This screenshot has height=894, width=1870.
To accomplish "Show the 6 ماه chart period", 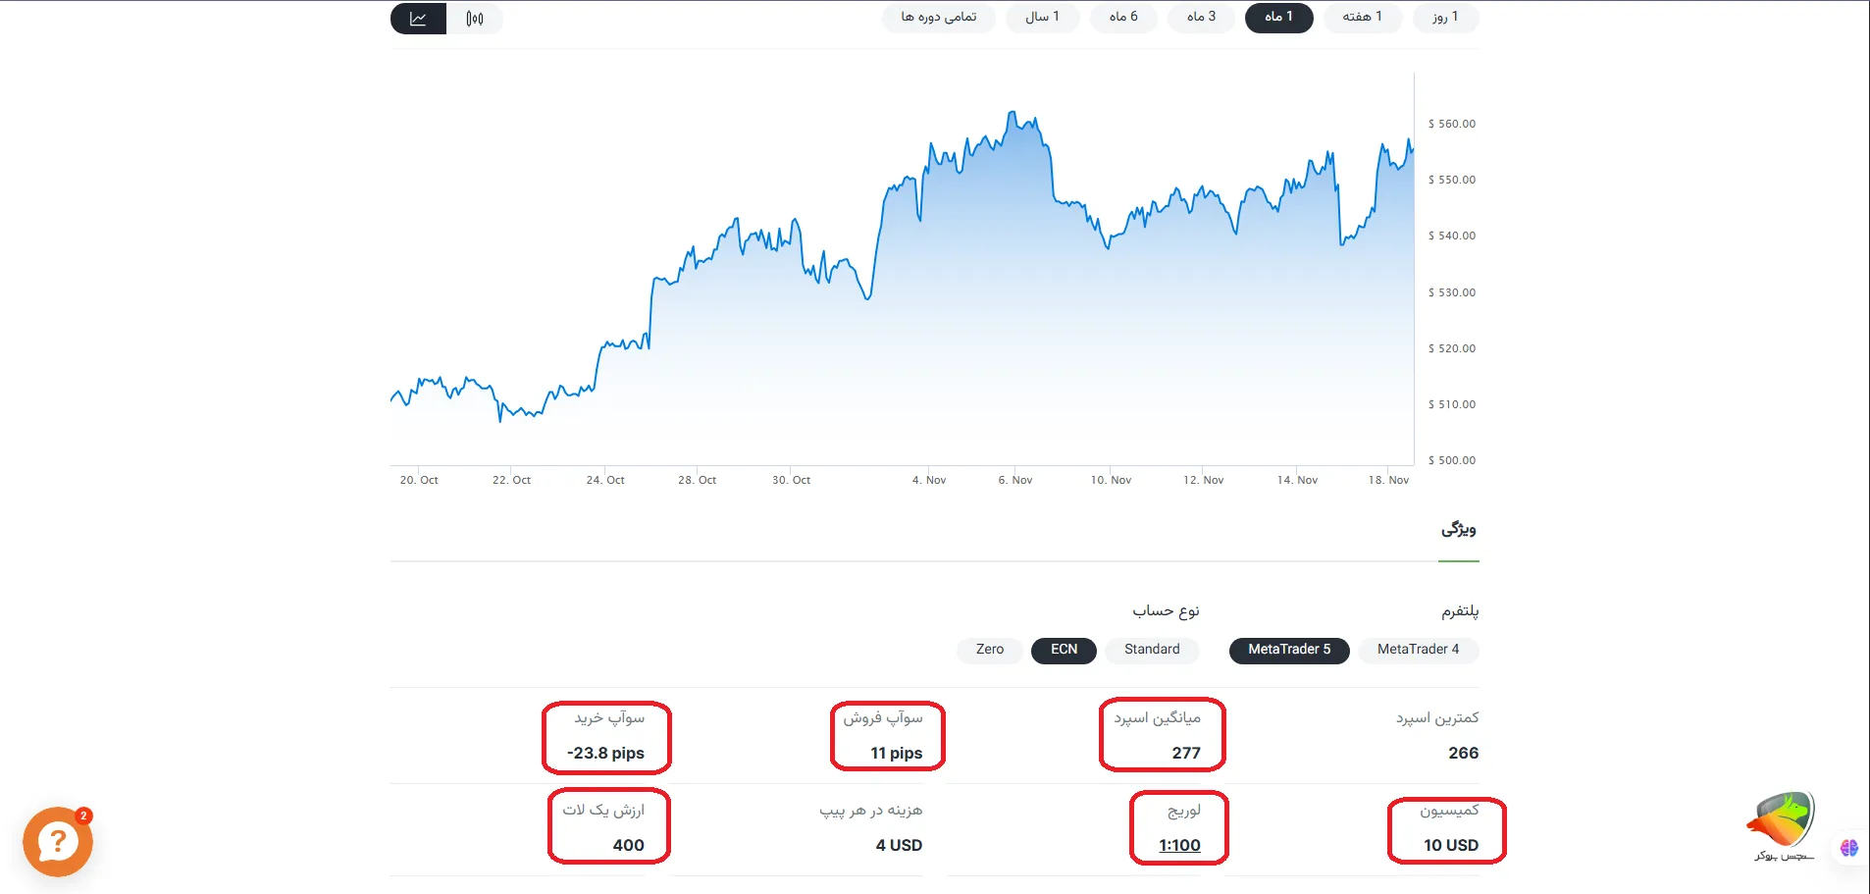I will pyautogui.click(x=1123, y=18).
